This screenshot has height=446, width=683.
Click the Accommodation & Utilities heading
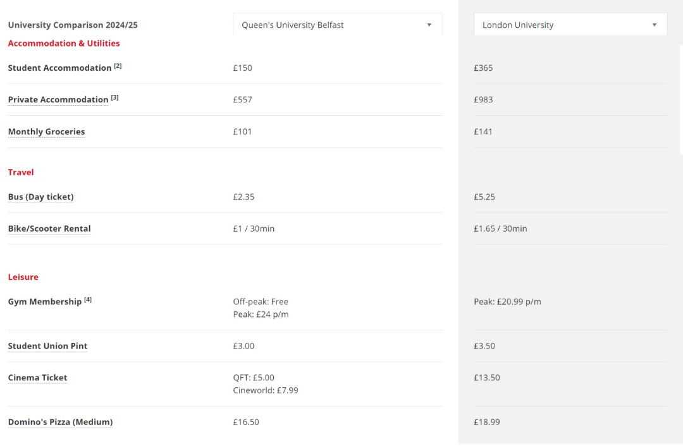[64, 44]
